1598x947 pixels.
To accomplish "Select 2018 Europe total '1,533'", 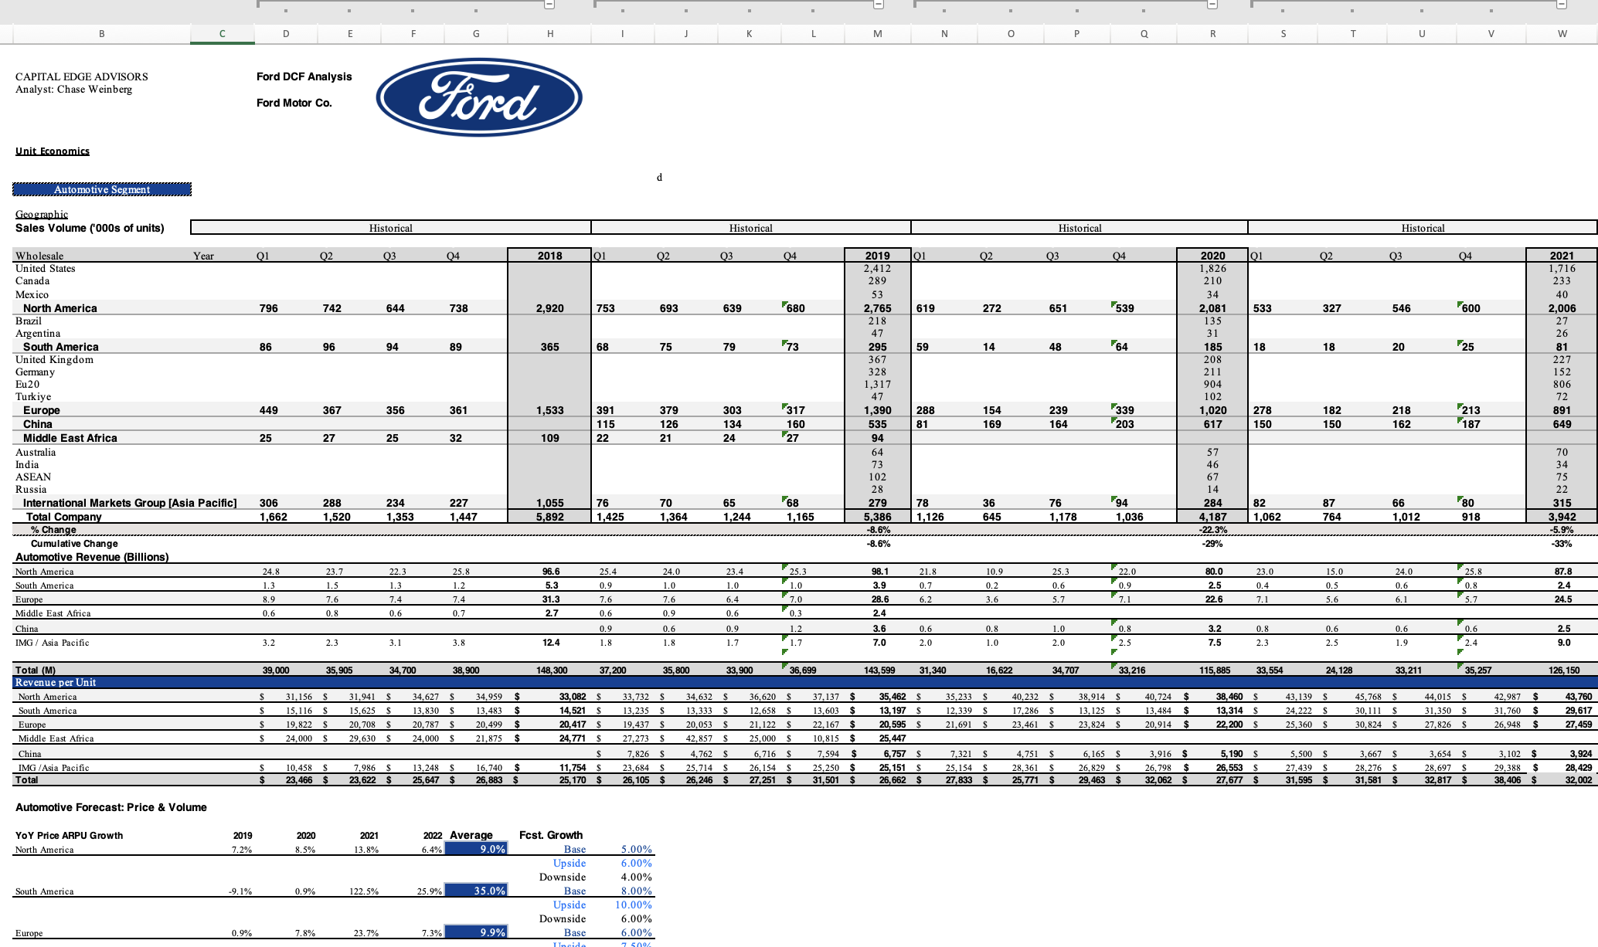I will 550,410.
